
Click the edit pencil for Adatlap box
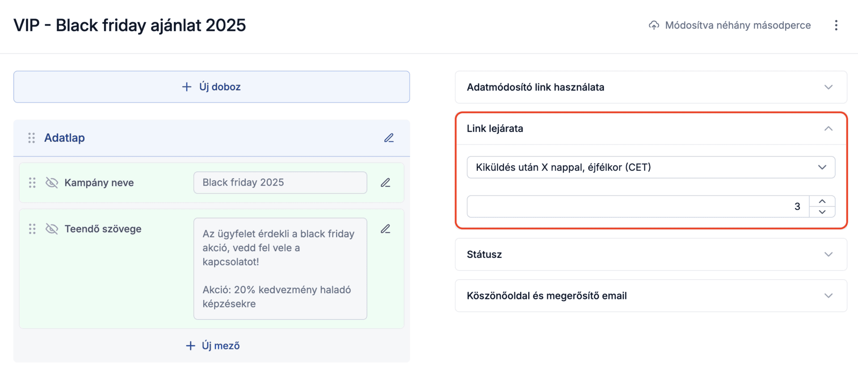click(389, 138)
